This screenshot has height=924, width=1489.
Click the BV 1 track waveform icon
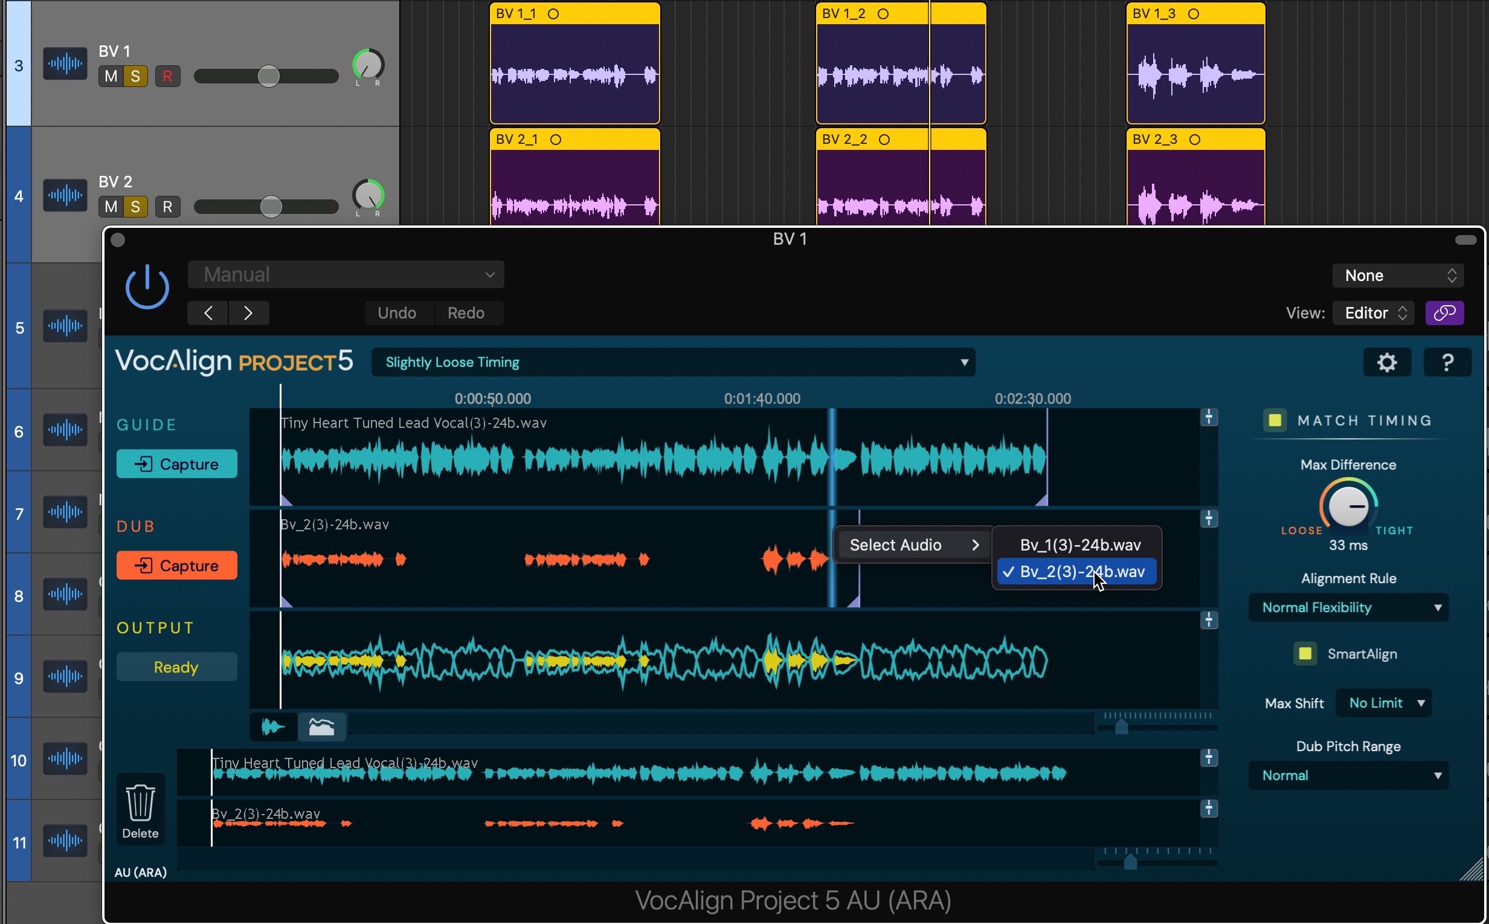(x=65, y=63)
